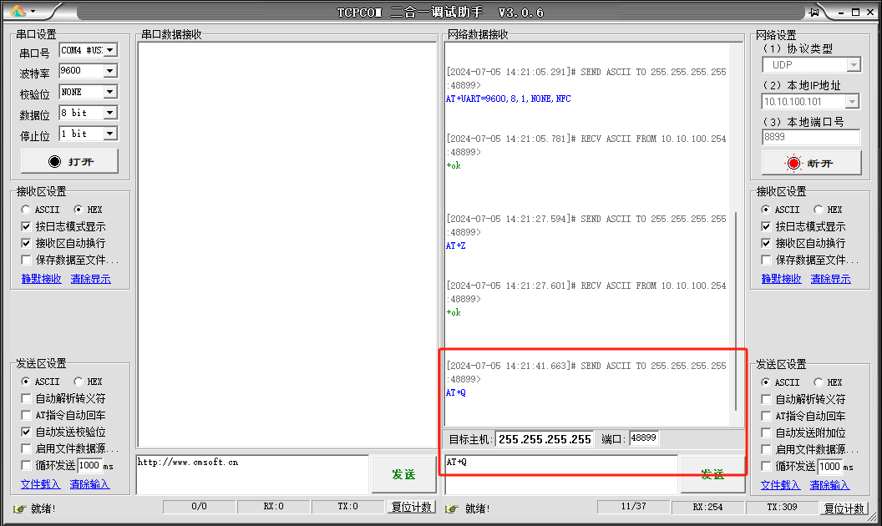Disconnect the network using 断开 button
Screen dimensions: 882x526
(810, 163)
